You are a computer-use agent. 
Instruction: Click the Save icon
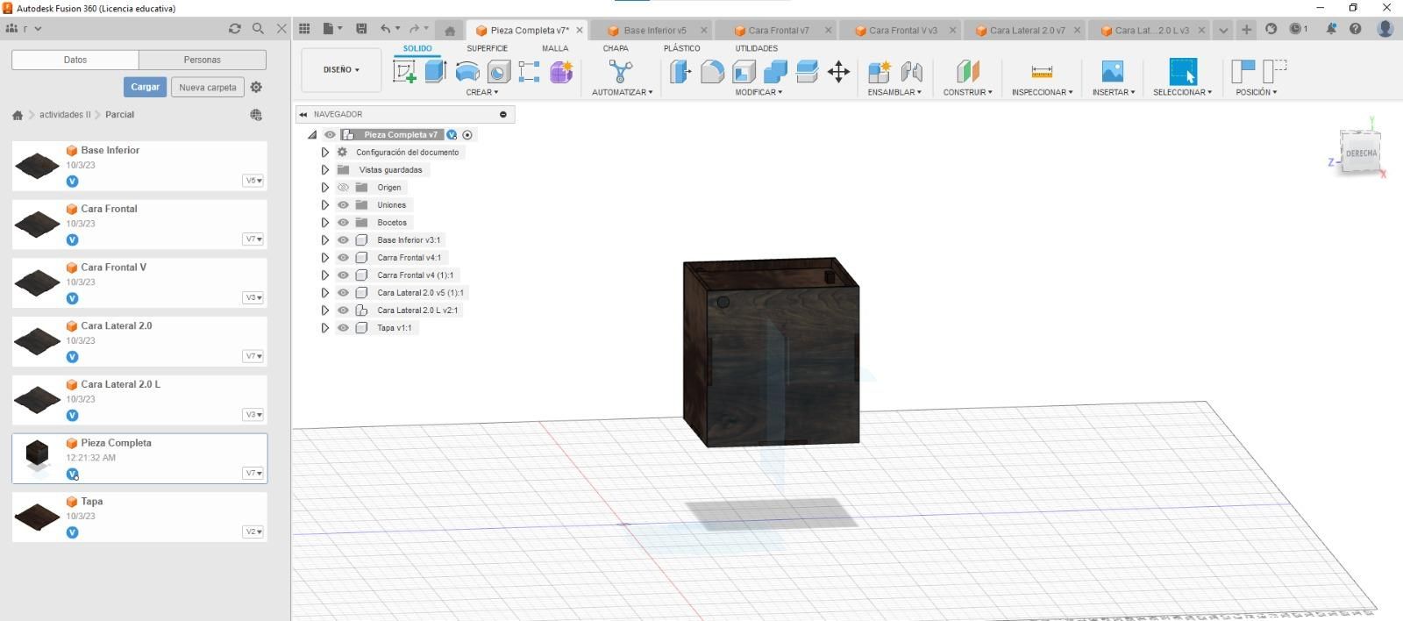361,29
